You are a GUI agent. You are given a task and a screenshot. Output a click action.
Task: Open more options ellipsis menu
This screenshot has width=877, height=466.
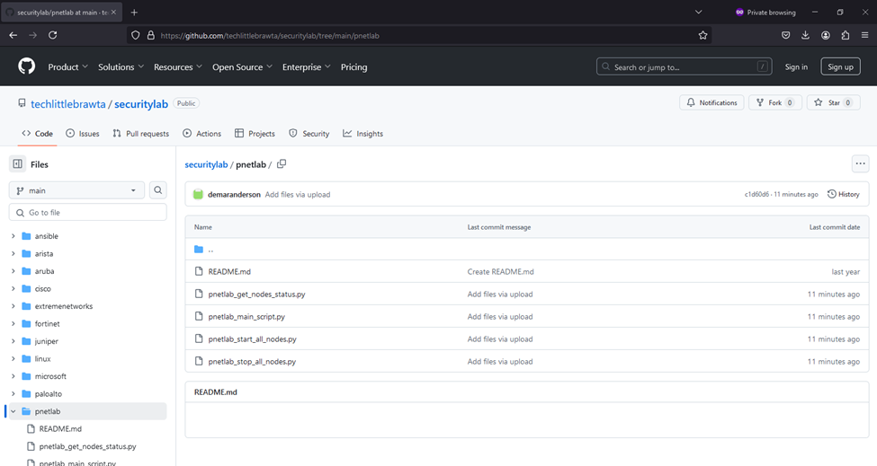(860, 163)
